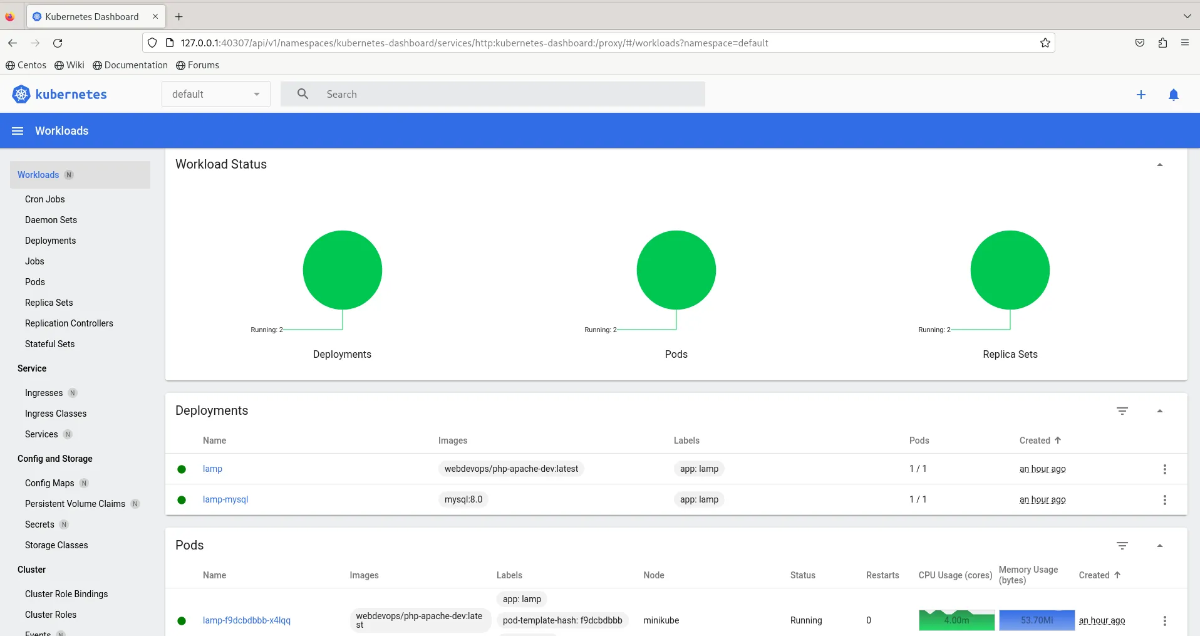This screenshot has height=636, width=1200.
Task: Reload the browser page
Action: tap(58, 43)
